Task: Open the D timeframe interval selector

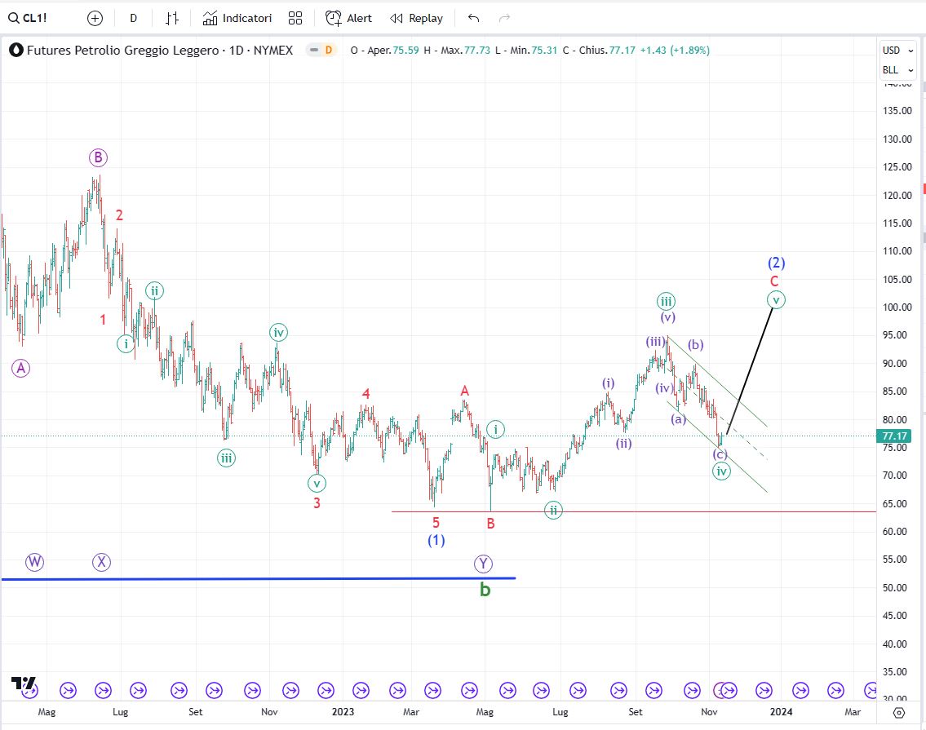Action: (x=134, y=18)
